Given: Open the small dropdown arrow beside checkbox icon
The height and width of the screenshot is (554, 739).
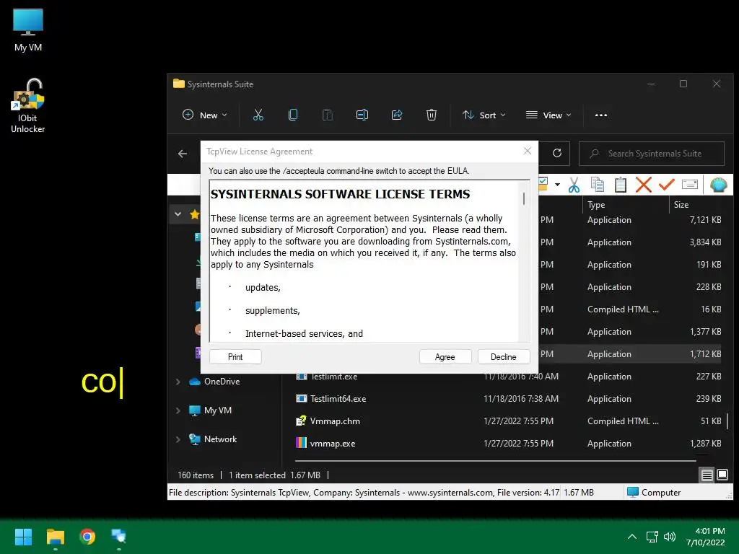Looking at the screenshot, I should (558, 185).
